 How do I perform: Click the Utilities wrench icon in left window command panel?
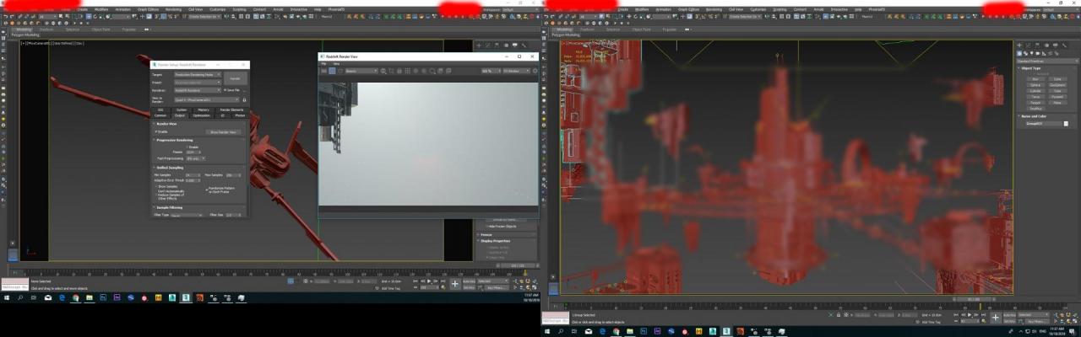pos(524,45)
